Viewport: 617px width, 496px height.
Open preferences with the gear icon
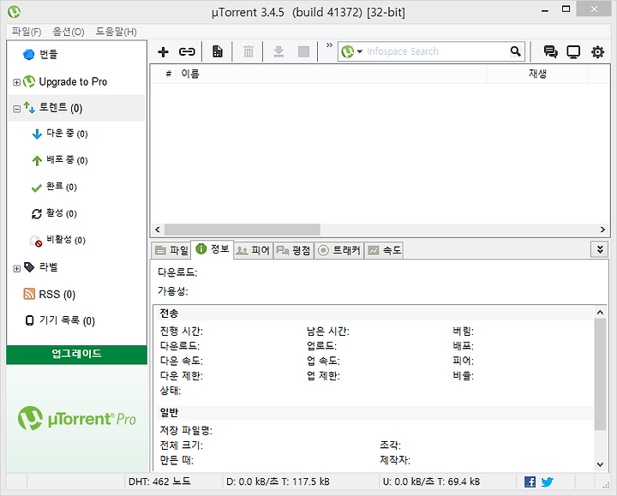click(597, 51)
